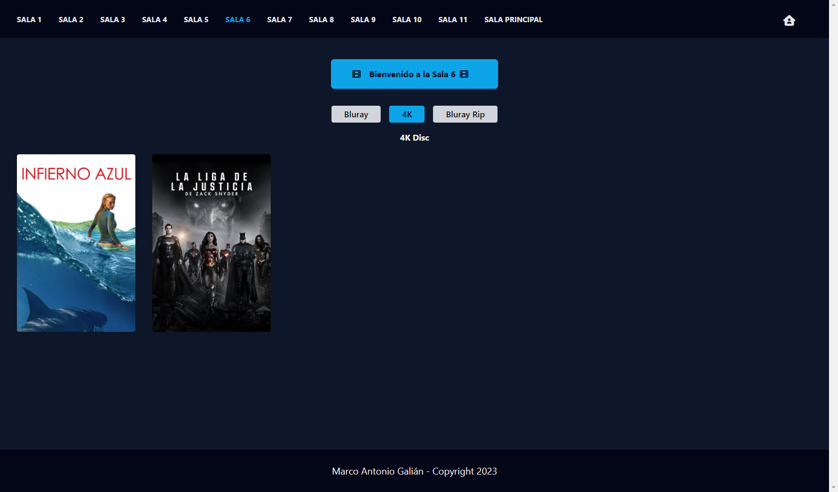Image resolution: width=838 pixels, height=492 pixels.
Task: Navigate to Sala 10
Action: pos(407,20)
